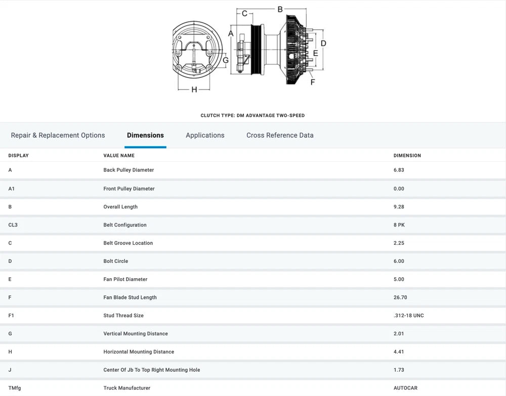Click the G label in the diagram
The image size is (506, 396).
click(226, 60)
